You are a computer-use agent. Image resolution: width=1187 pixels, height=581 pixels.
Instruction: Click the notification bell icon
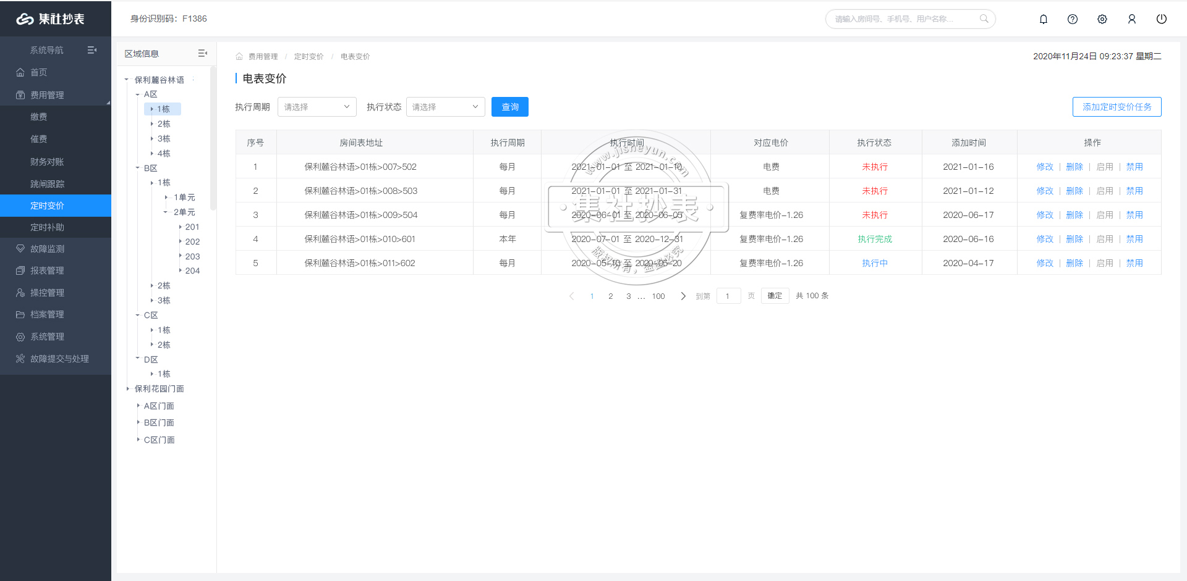(1044, 19)
